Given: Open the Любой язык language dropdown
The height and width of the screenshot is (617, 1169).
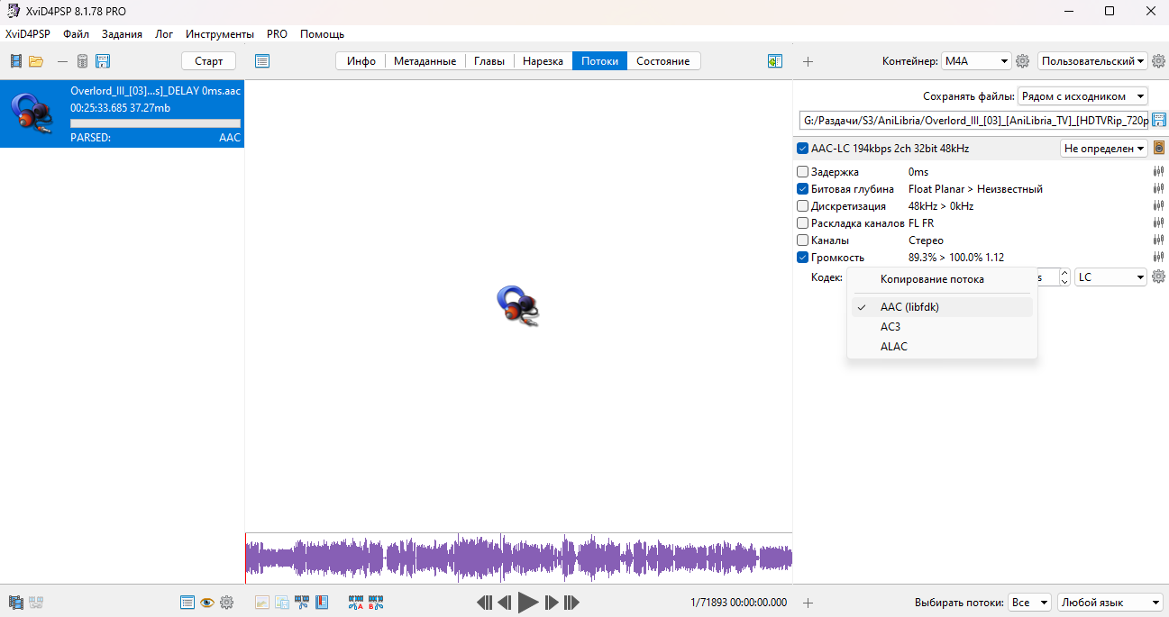Looking at the screenshot, I should [1110, 603].
